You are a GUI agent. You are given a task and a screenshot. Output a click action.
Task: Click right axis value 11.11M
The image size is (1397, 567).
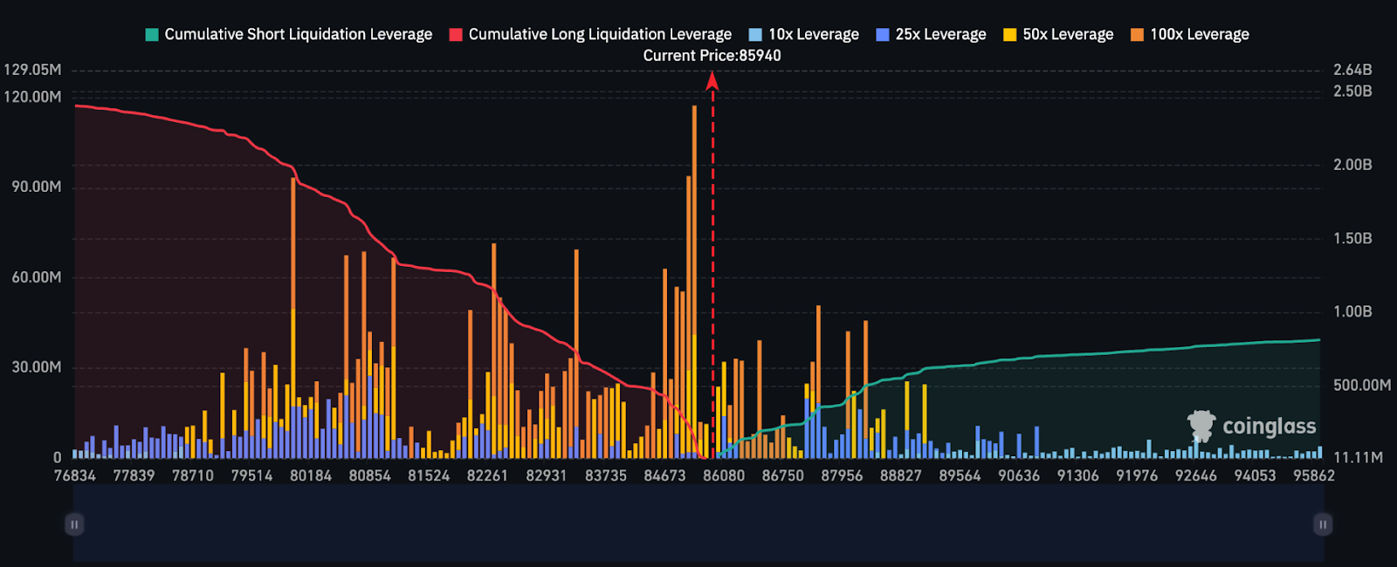(1358, 457)
